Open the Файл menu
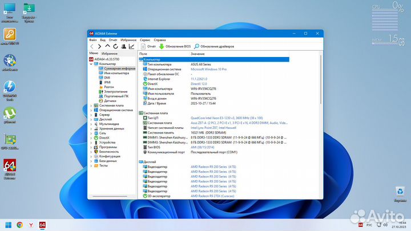This screenshot has width=411, height=231. pyautogui.click(x=93, y=40)
